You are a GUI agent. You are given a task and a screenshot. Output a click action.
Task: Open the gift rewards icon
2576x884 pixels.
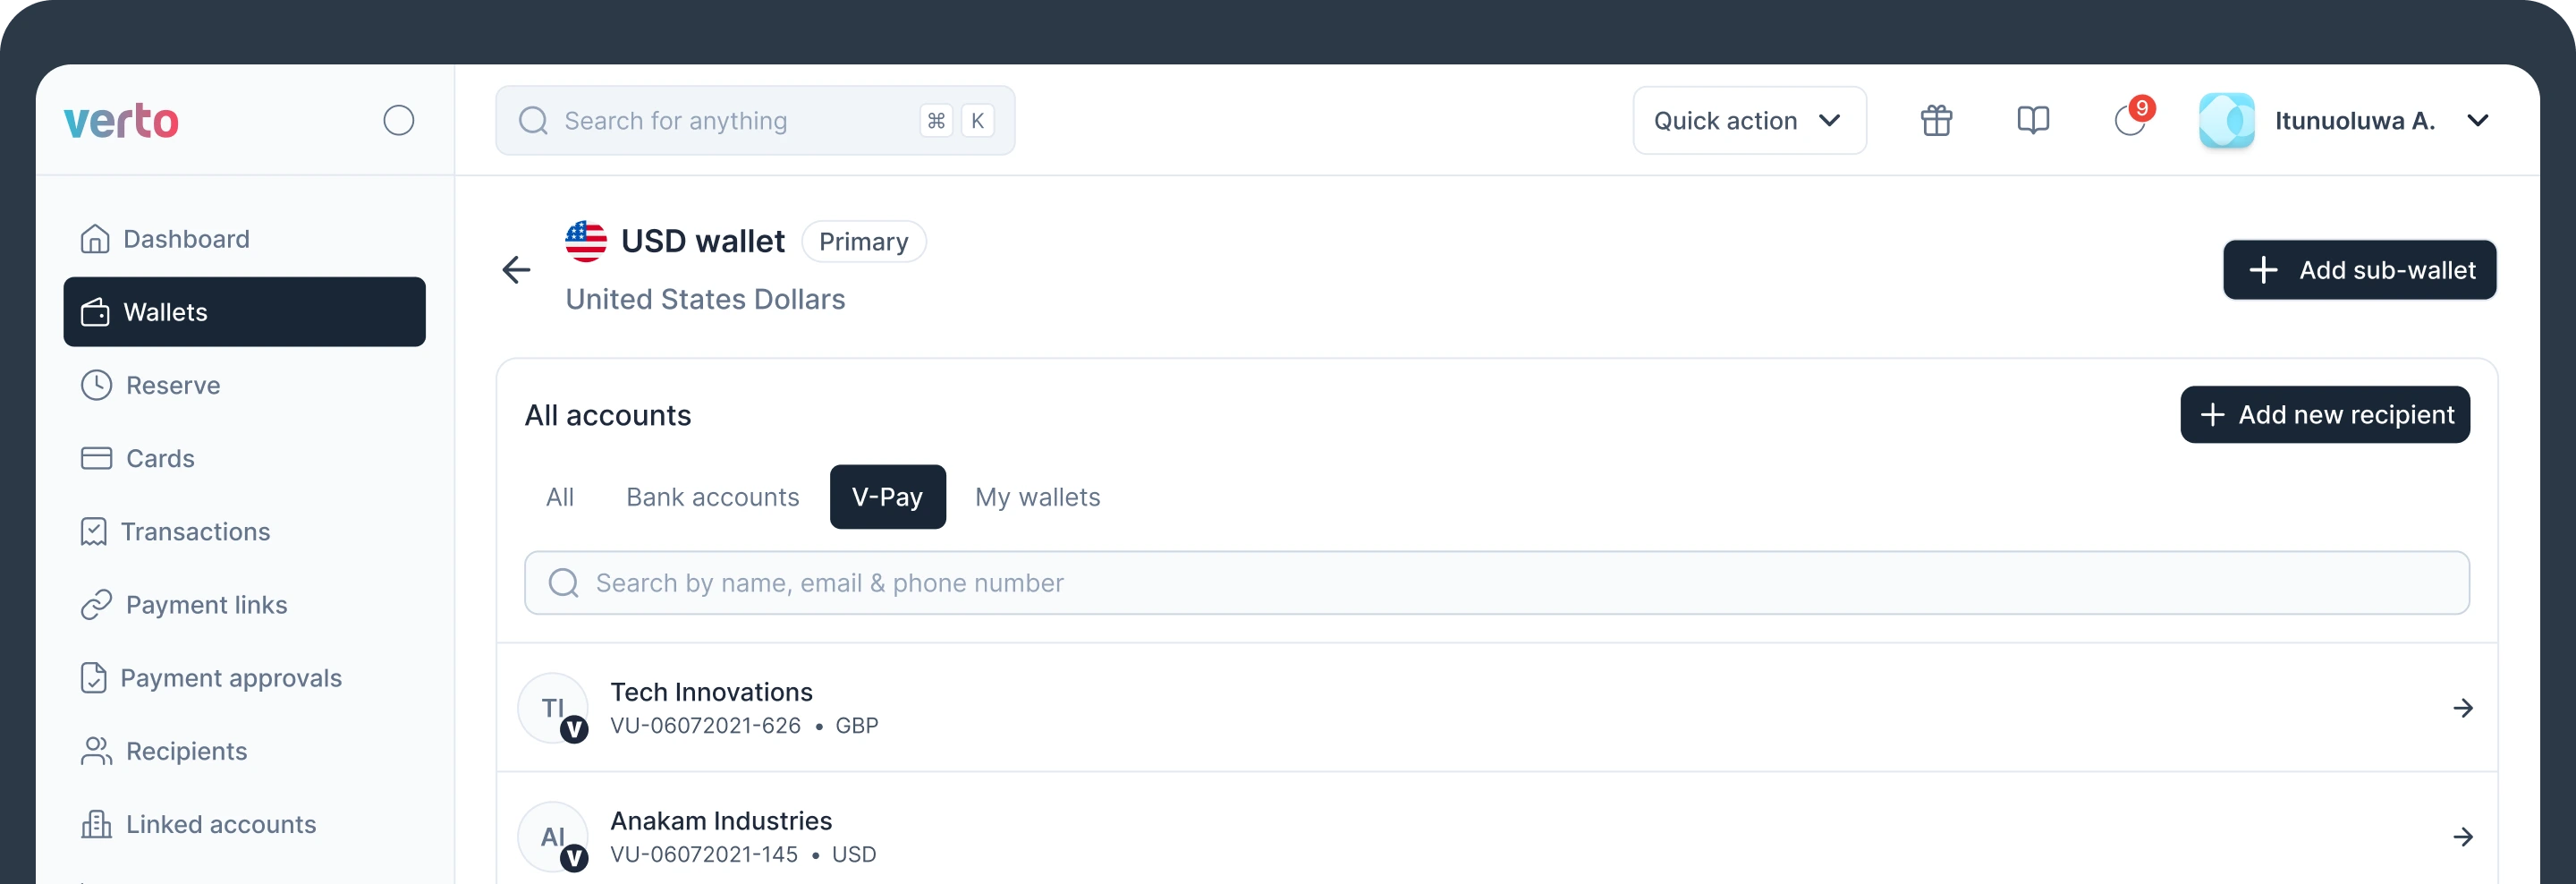(1936, 120)
